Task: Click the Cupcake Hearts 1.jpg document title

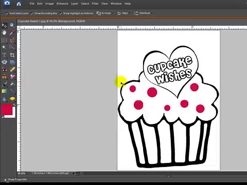Action: 51,21
